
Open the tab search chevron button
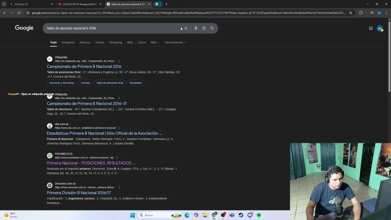[x=4, y=4]
